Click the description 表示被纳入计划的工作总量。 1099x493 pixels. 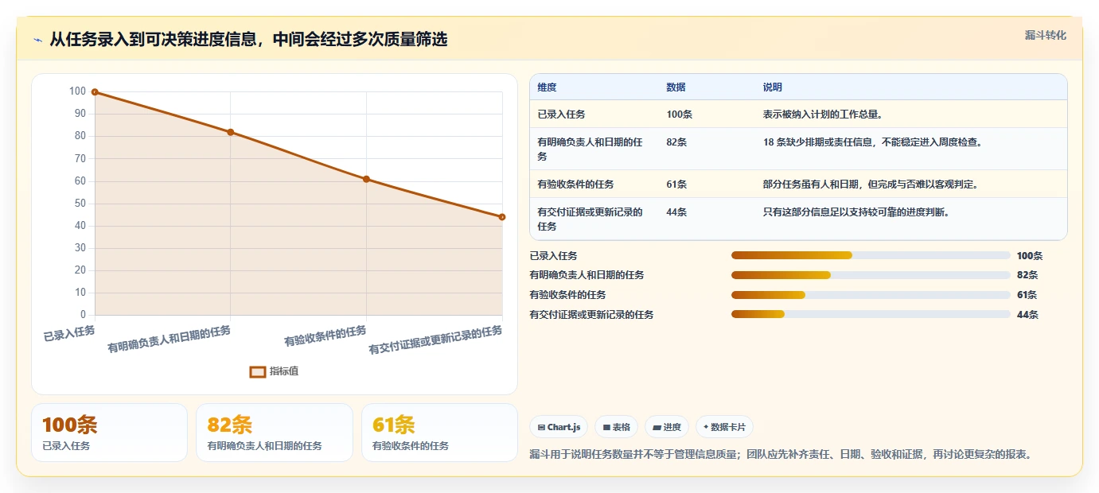tap(823, 115)
